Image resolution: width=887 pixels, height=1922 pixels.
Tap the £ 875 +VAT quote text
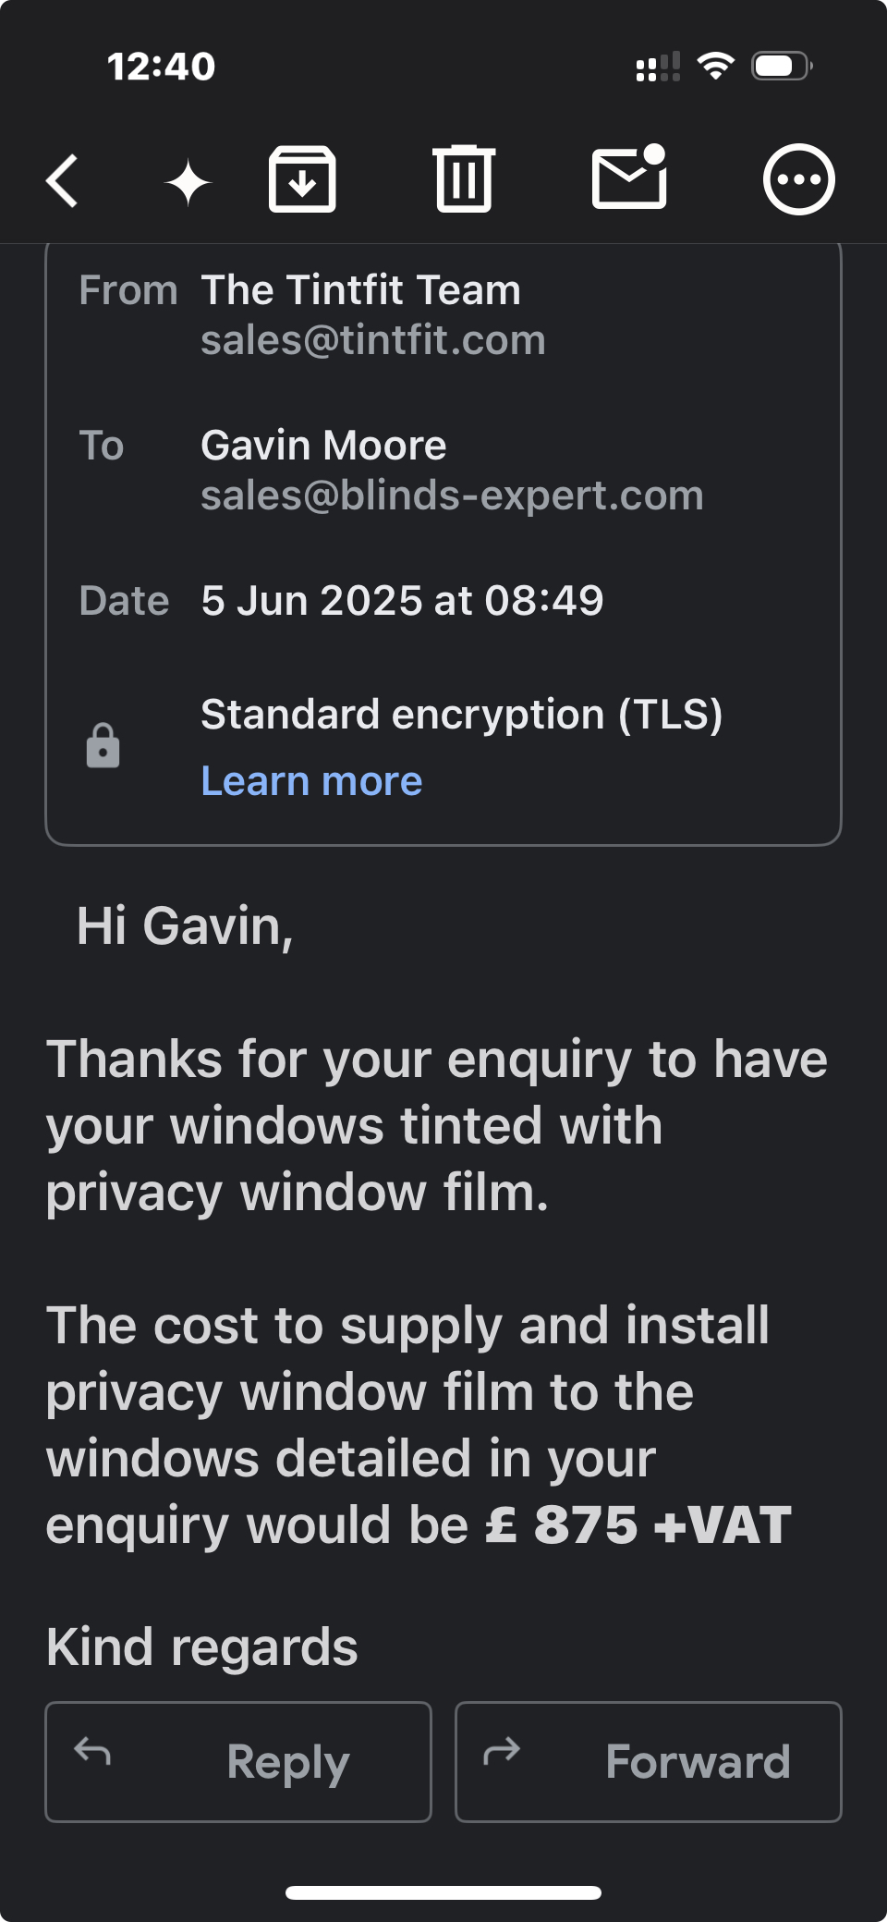coord(638,1525)
